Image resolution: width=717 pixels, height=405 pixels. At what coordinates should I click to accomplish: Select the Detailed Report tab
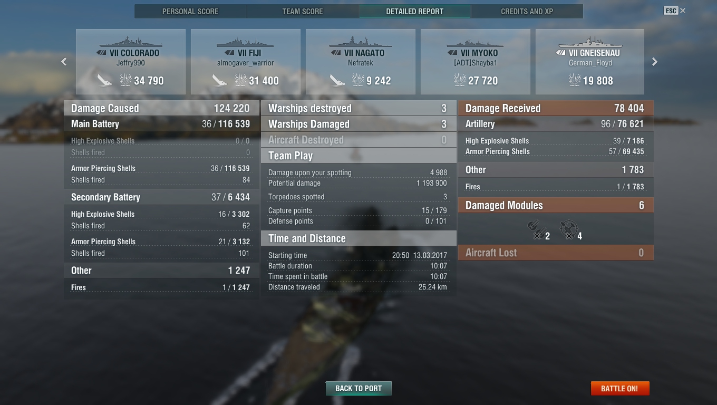pyautogui.click(x=415, y=11)
